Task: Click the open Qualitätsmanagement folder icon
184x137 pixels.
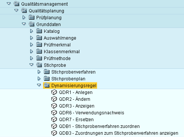Action: tap(17, 4)
